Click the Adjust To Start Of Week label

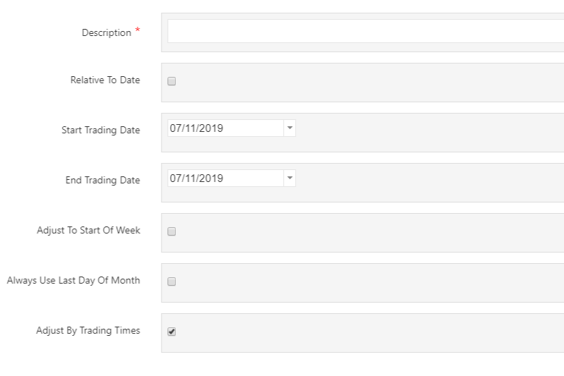coord(88,230)
